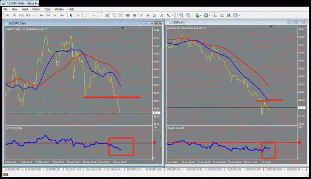Toggle the D1 timeframe button
This screenshot has width=311, height=179.
49,15
